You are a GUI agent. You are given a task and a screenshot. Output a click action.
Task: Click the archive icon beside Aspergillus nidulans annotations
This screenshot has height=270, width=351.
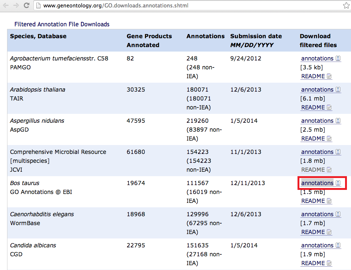(x=338, y=121)
